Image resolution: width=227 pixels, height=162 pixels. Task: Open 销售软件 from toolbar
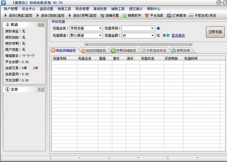[132, 15]
